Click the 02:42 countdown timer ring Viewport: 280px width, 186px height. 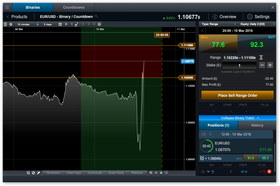pyautogui.click(x=207, y=146)
